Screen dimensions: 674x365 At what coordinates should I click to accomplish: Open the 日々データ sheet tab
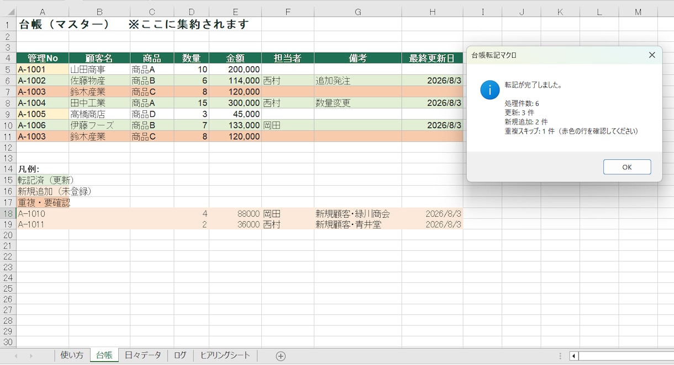(143, 356)
